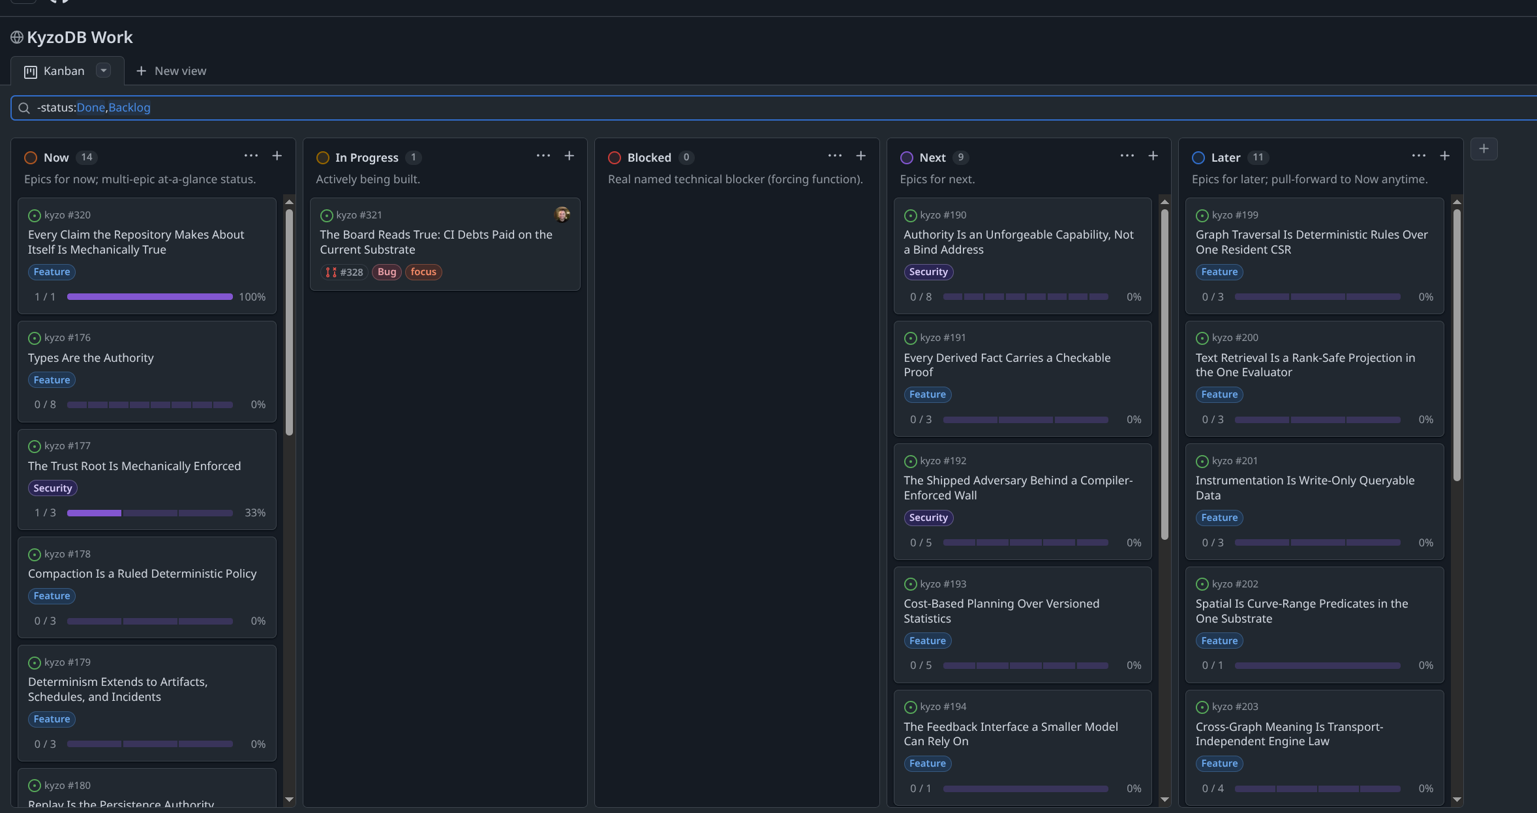Click the KyzoDB Work project title
Image resolution: width=1537 pixels, height=813 pixels.
click(80, 37)
